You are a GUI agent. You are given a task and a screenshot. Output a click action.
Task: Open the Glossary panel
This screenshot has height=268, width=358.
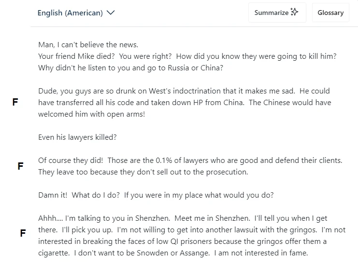pyautogui.click(x=330, y=13)
